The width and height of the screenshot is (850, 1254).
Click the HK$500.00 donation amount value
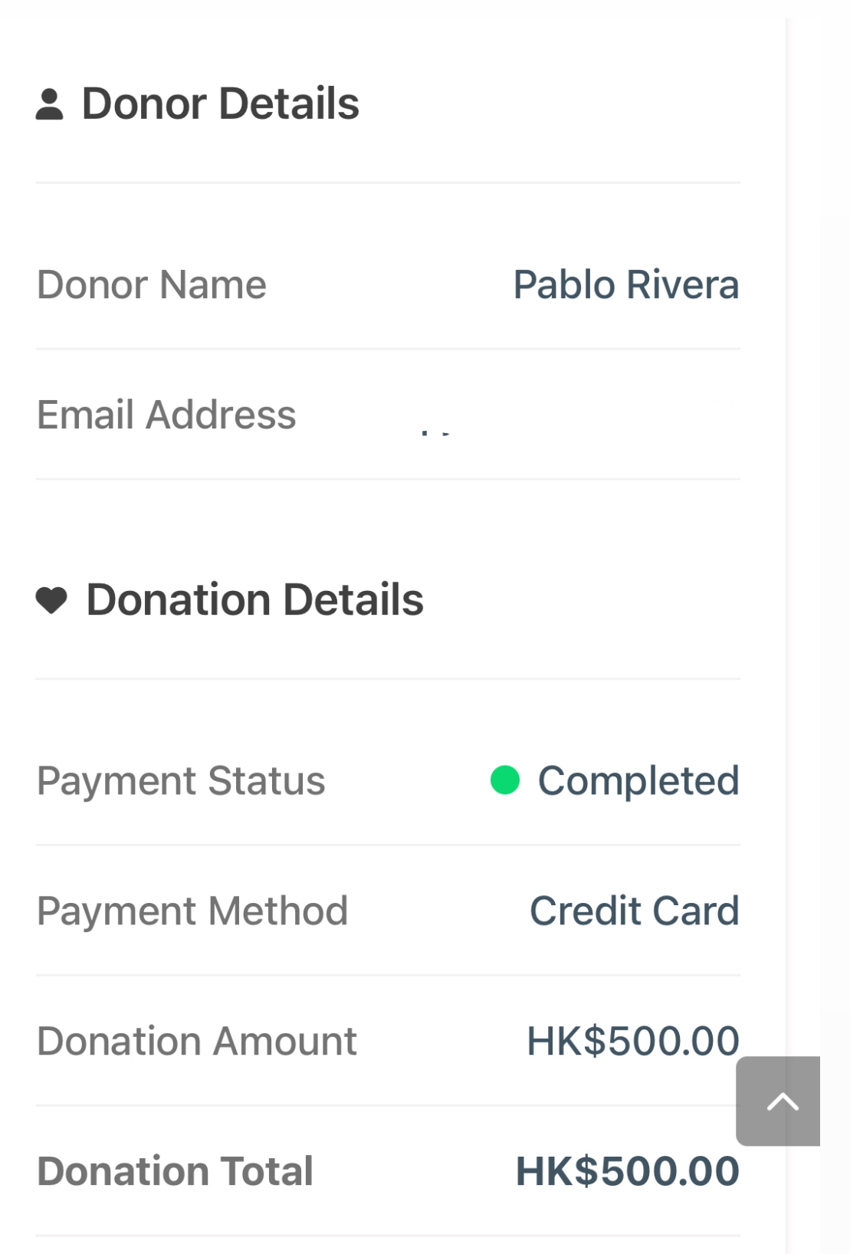[x=632, y=1041]
